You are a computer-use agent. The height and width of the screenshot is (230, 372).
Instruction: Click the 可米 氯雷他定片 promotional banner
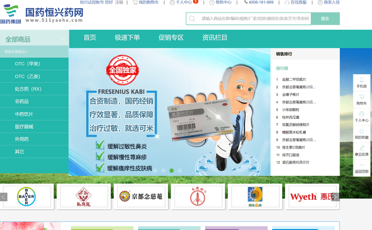169,112
